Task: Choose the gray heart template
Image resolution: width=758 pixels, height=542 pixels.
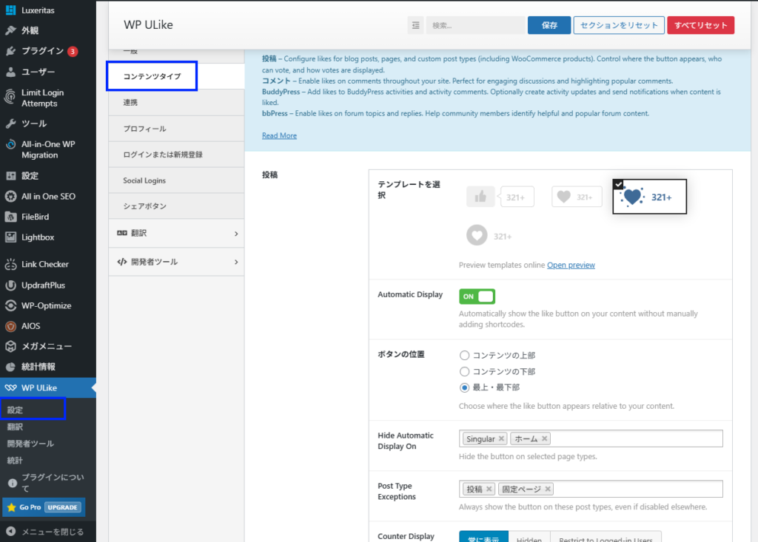Action: click(577, 197)
